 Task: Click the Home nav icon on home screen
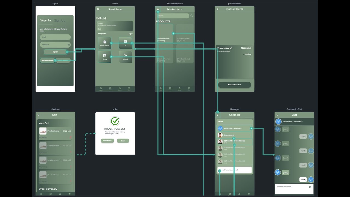point(101,89)
